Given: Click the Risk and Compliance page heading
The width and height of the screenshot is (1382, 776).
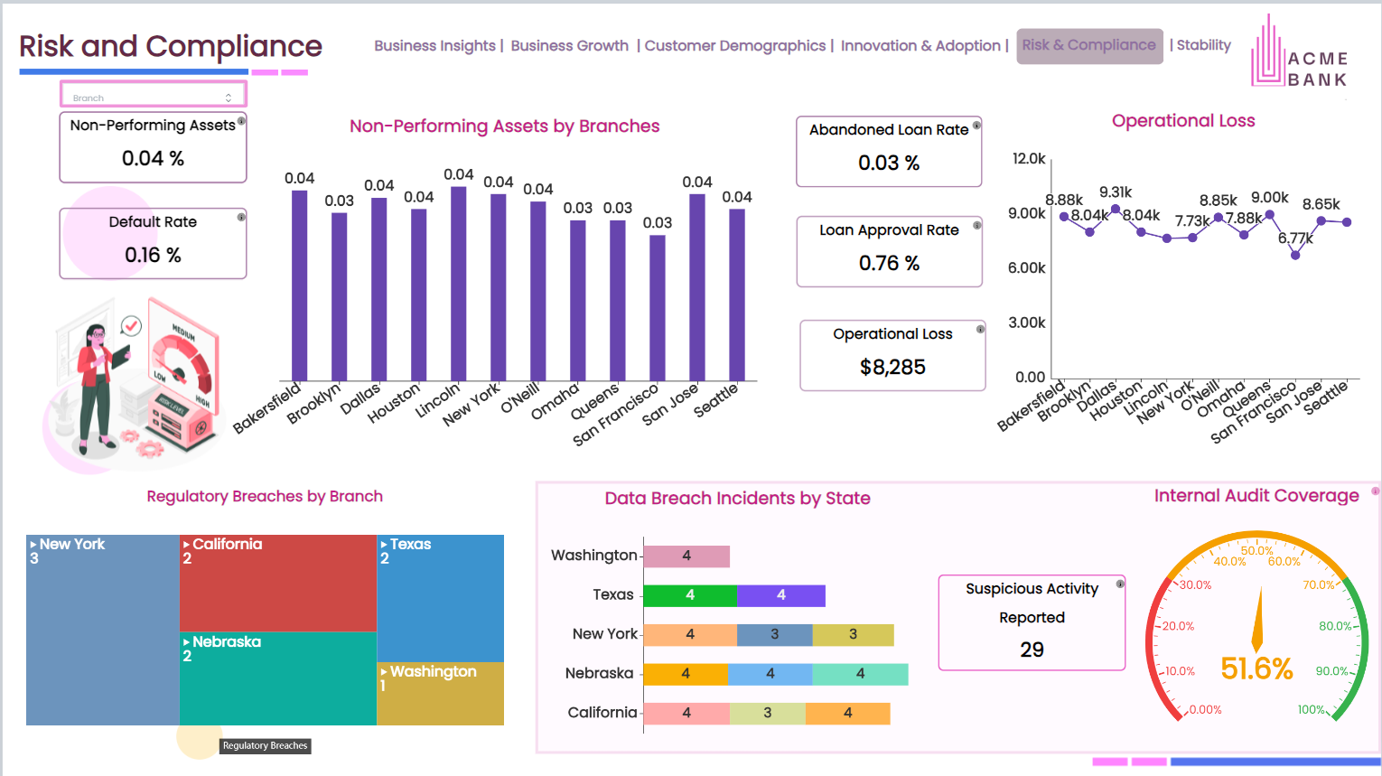Looking at the screenshot, I should pyautogui.click(x=171, y=46).
